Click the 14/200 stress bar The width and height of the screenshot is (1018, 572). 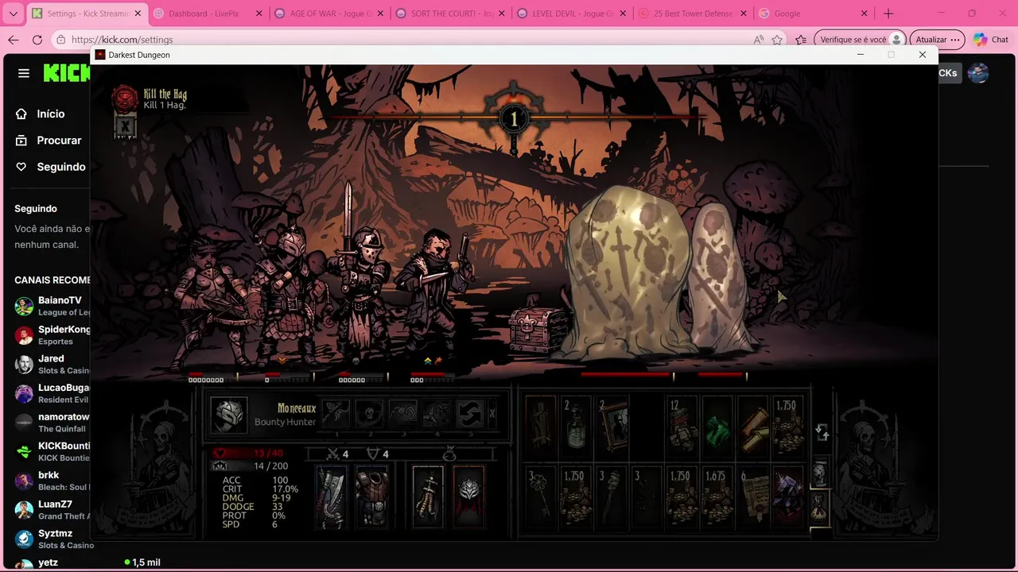pyautogui.click(x=249, y=466)
